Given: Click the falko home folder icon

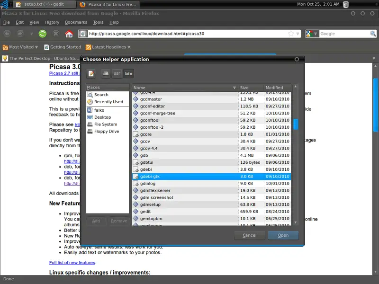Looking at the screenshot, I should pos(90,110).
